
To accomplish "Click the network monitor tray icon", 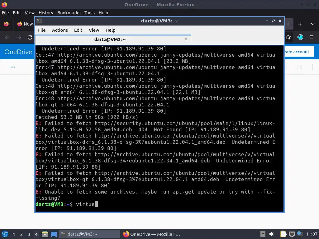I will [x=292, y=234].
